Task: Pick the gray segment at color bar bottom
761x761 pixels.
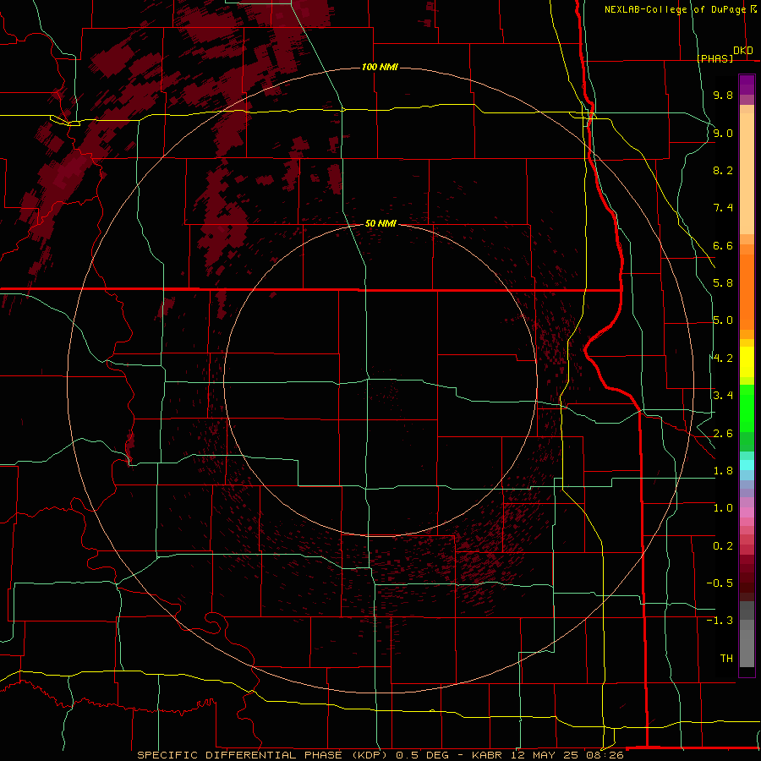Action: click(x=747, y=648)
